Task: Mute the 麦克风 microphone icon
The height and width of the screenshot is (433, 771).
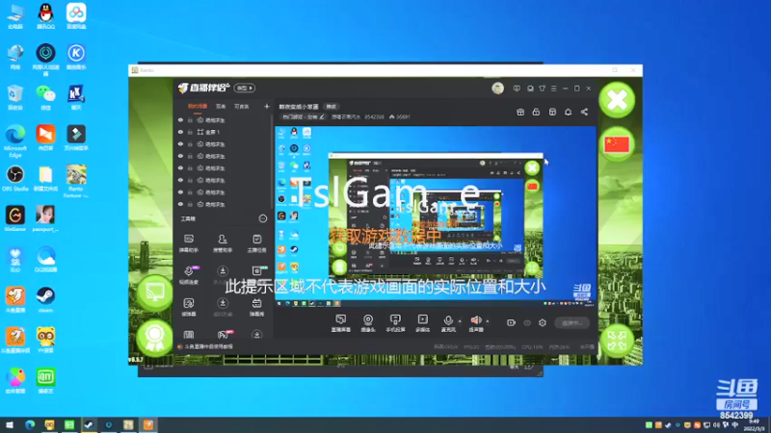Action: click(x=448, y=320)
